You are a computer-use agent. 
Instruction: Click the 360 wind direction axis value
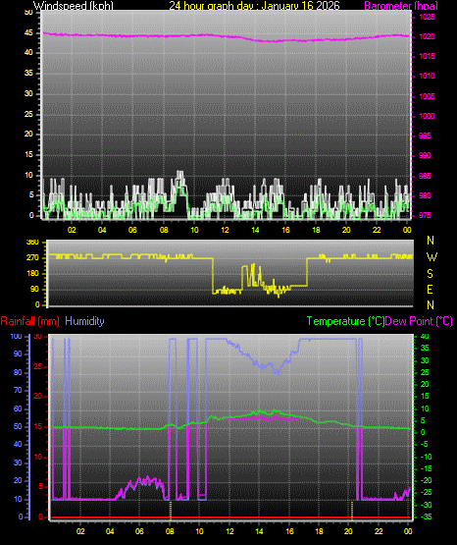tap(32, 243)
